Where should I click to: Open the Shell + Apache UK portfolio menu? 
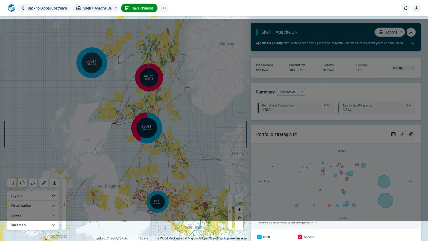[96, 8]
